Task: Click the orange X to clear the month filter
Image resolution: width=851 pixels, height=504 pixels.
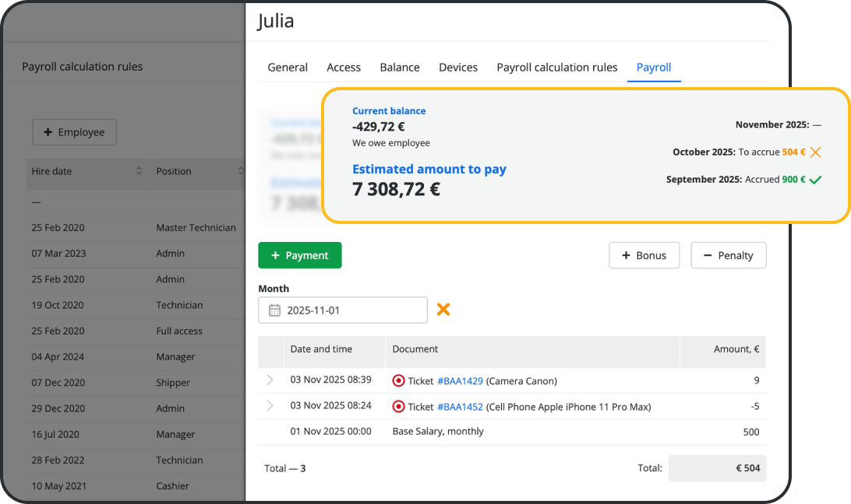Action: click(x=443, y=309)
